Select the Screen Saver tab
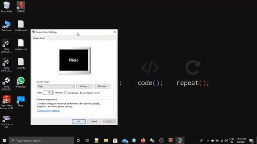257x144 pixels. [39, 38]
